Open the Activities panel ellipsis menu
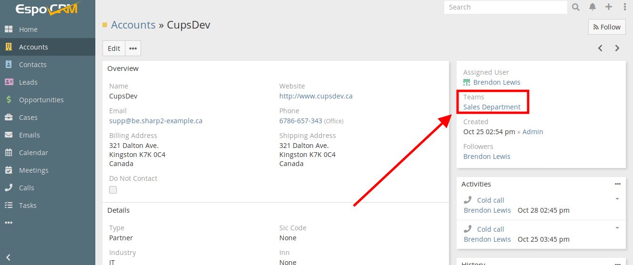The image size is (633, 265). click(x=618, y=184)
